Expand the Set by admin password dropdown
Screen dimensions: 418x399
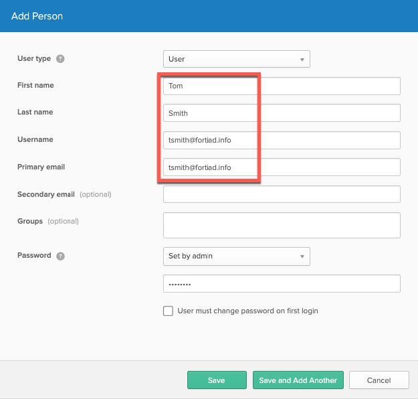coord(236,256)
